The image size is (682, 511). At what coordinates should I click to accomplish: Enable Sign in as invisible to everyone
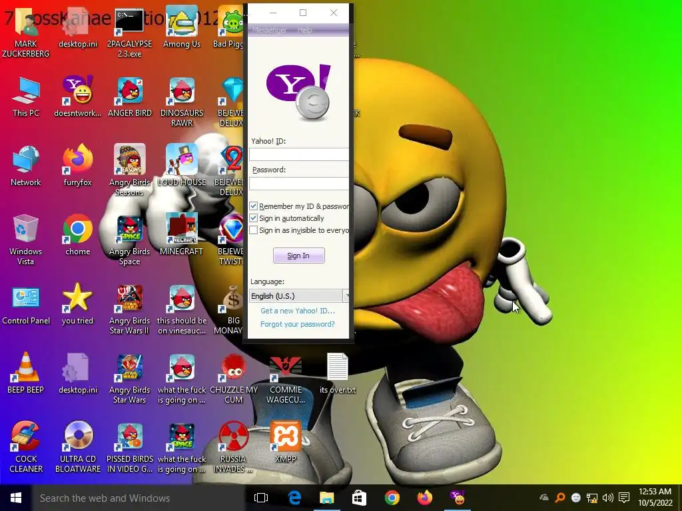coord(253,230)
